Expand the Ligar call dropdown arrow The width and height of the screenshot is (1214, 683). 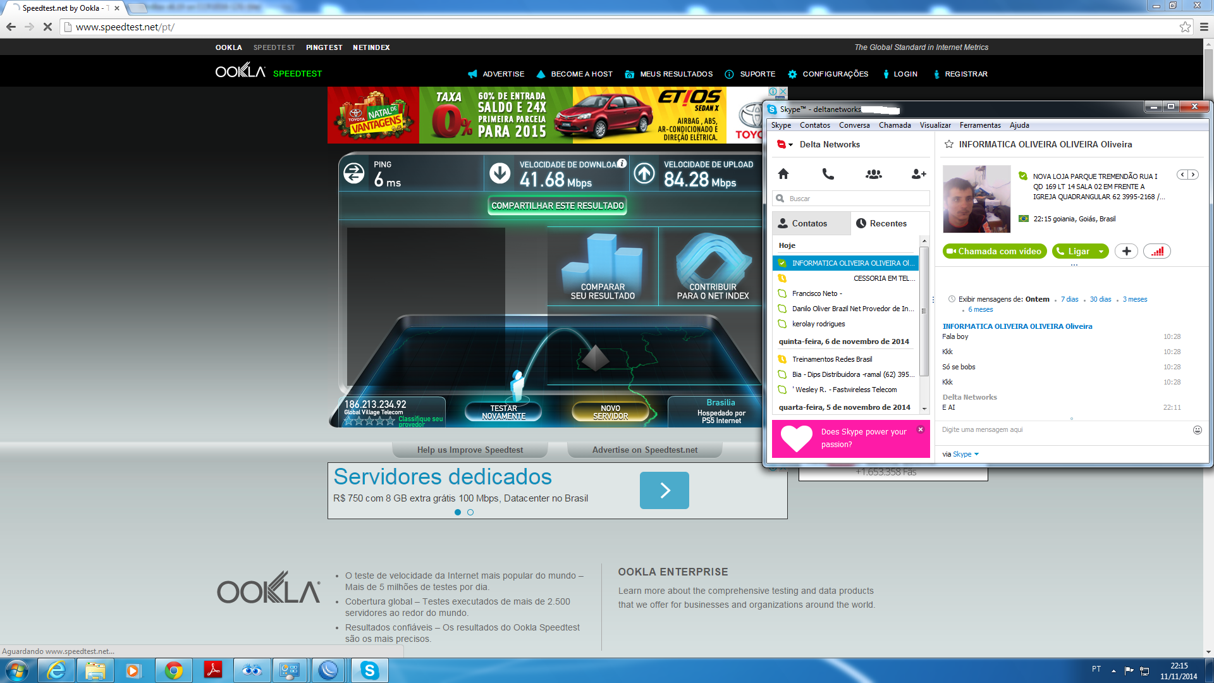(1101, 252)
